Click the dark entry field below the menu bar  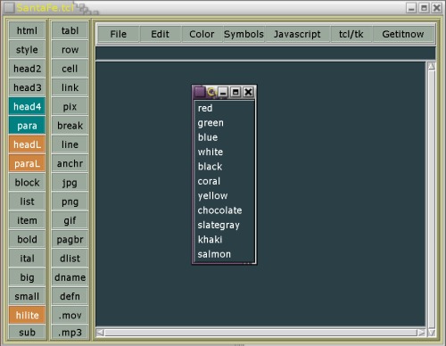tap(266, 53)
